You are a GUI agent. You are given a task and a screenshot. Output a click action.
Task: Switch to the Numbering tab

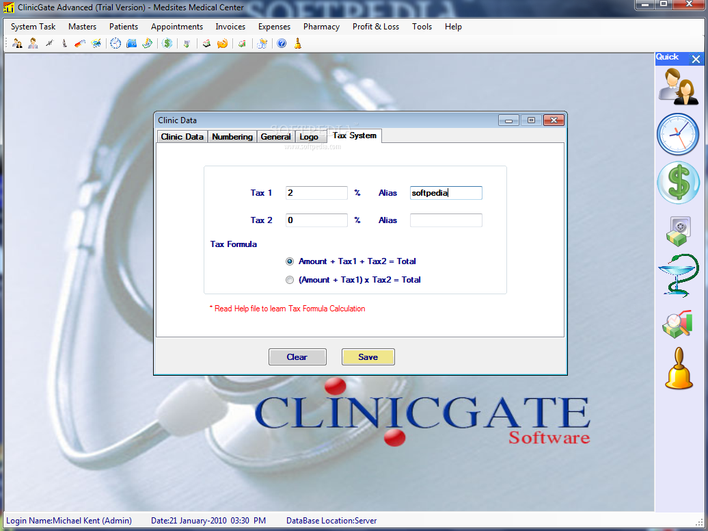click(x=232, y=137)
